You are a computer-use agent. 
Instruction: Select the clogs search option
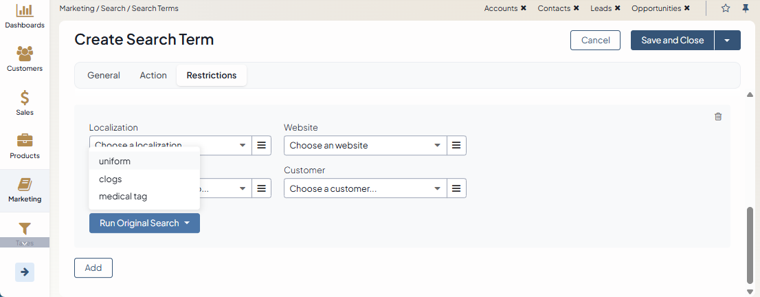111,179
